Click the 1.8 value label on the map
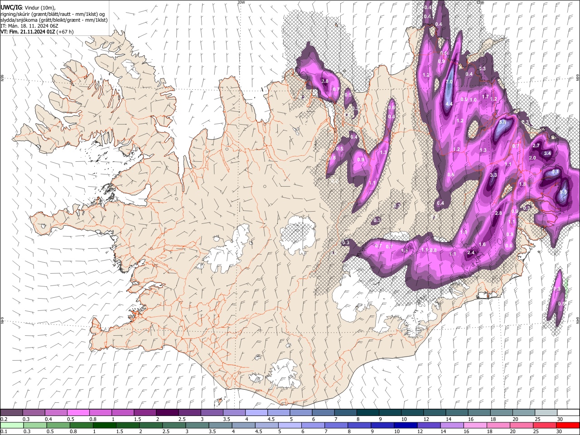Screen dimensions: 580x435 522,184
